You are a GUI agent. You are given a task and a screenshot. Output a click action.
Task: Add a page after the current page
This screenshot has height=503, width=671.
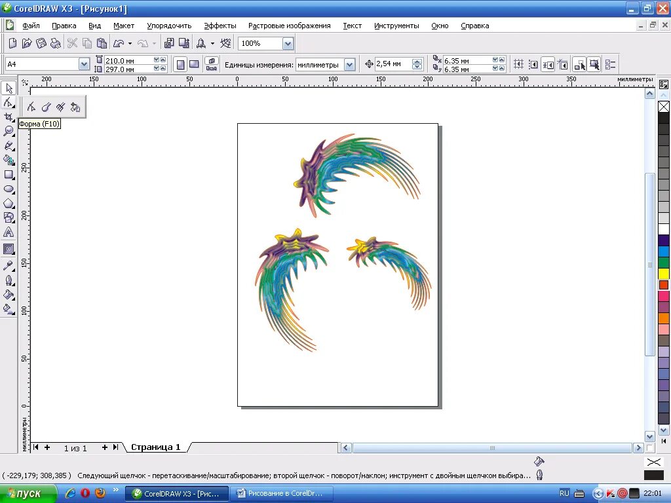104,447
